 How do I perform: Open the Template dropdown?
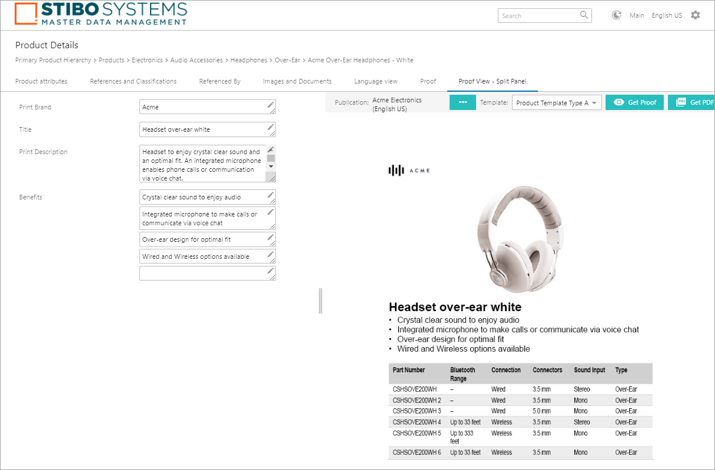[557, 103]
